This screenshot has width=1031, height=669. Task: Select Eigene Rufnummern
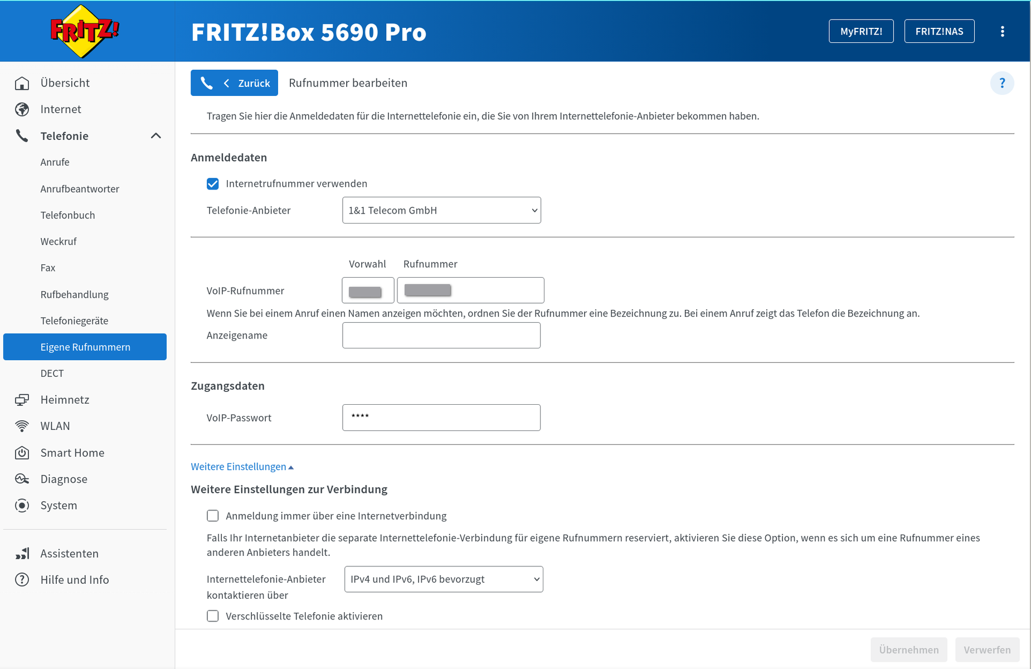(x=85, y=347)
